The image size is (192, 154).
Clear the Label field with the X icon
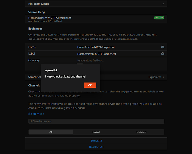pyautogui.click(x=163, y=54)
